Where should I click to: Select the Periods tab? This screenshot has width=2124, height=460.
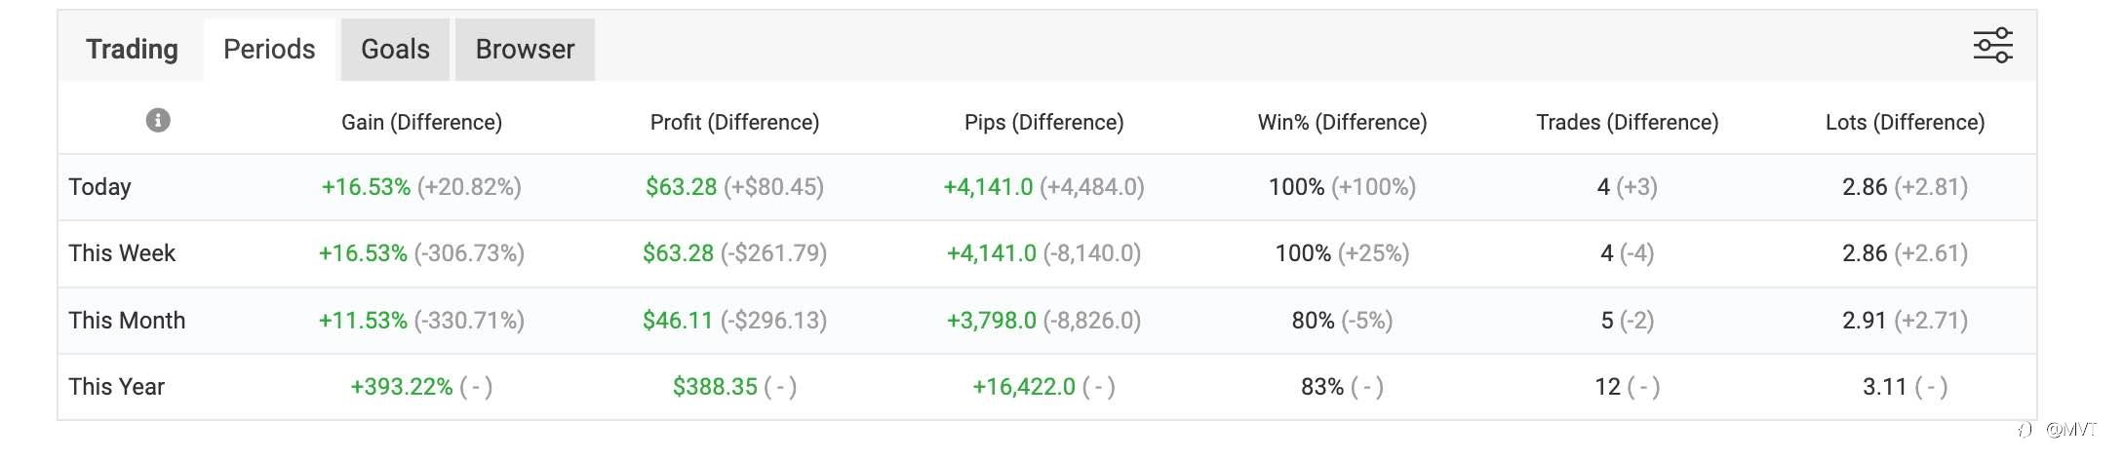pyautogui.click(x=269, y=50)
